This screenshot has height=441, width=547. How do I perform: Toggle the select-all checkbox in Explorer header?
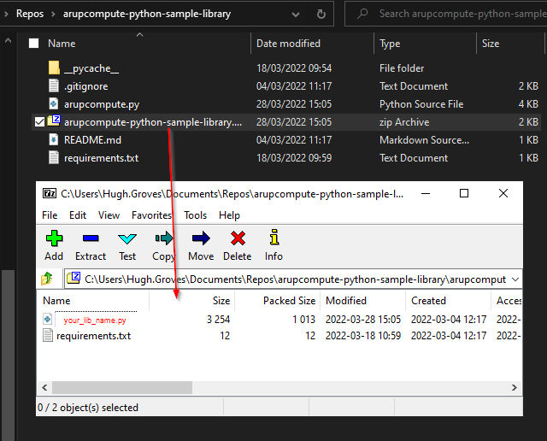34,44
